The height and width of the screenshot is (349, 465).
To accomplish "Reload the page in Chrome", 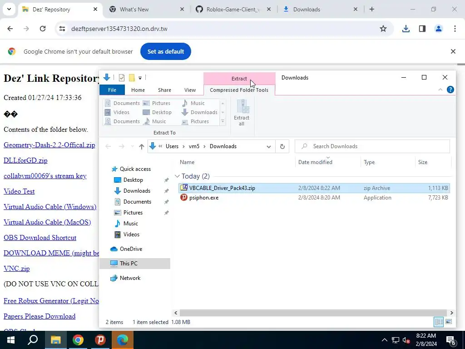I will pyautogui.click(x=43, y=29).
